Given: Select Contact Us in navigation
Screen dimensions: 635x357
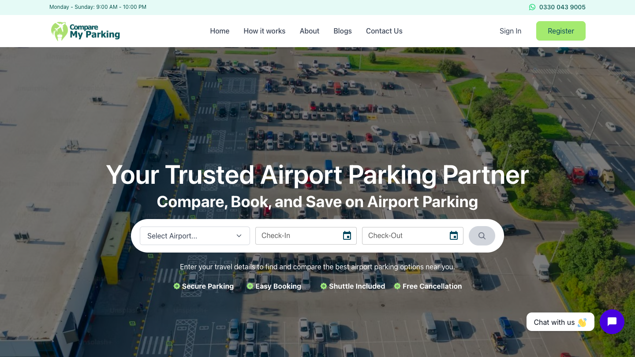Looking at the screenshot, I should coord(384,31).
